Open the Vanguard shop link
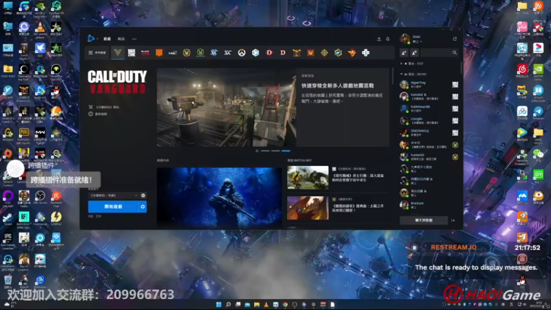 (105, 107)
